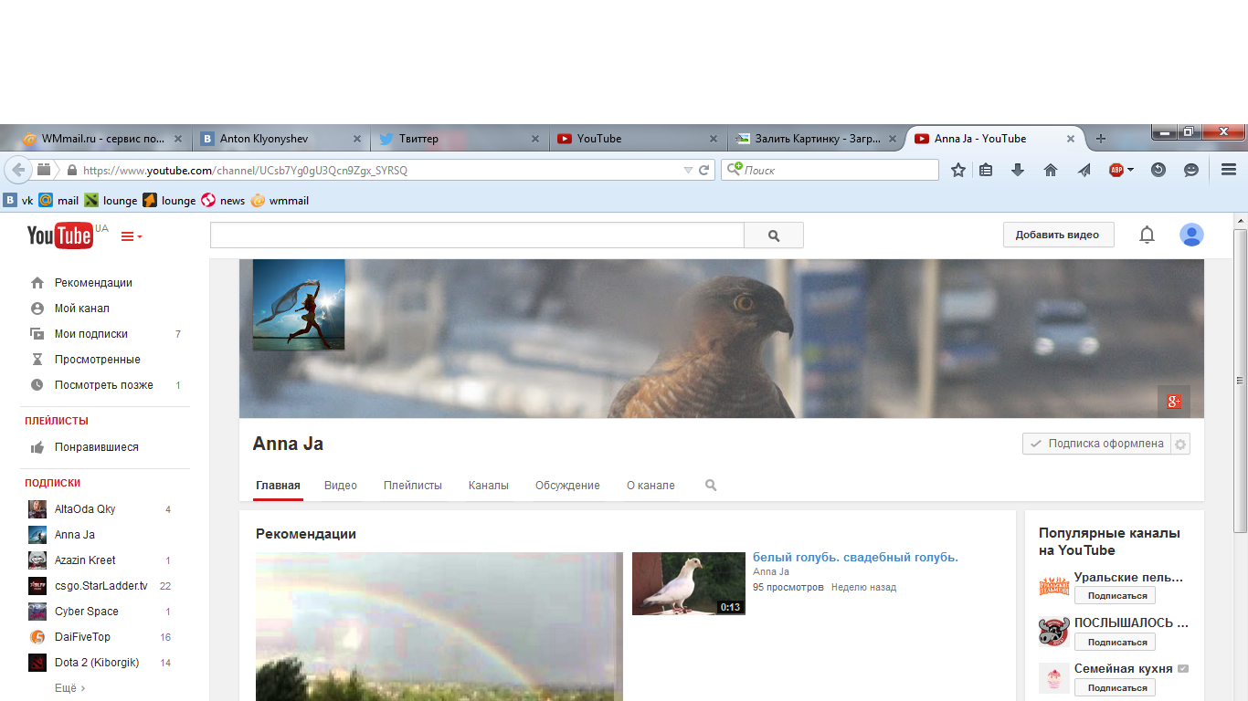Open the Каналы tab

click(489, 486)
